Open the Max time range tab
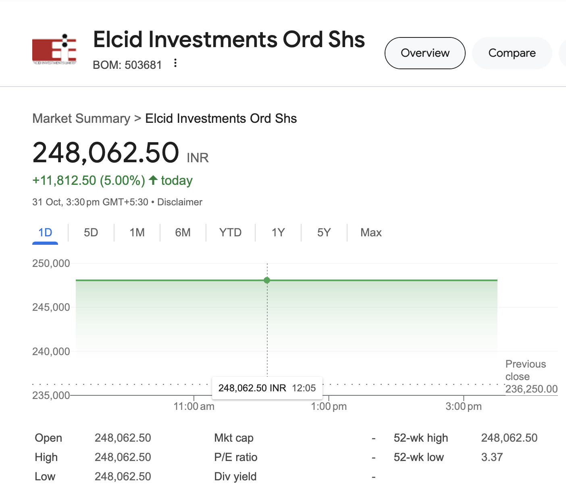The image size is (566, 492). coord(371,233)
